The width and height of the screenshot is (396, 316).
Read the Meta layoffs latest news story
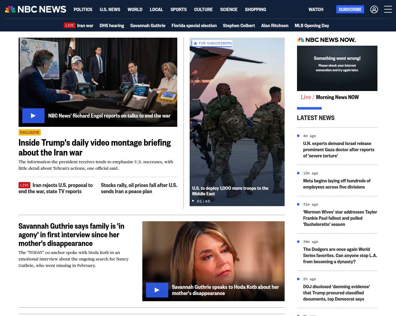(337, 184)
